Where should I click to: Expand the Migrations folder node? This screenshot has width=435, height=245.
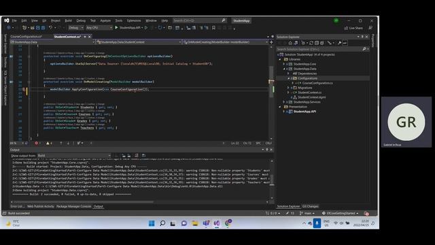click(288, 88)
